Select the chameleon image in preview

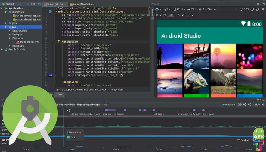click(x=196, y=81)
